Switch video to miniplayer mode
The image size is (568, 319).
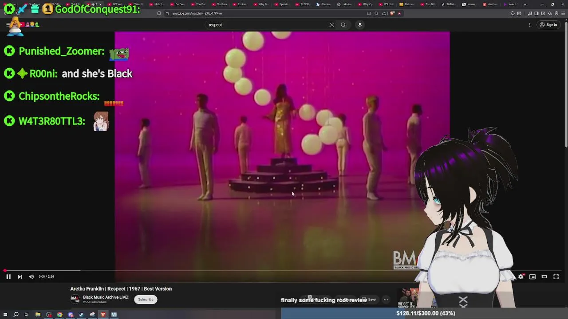click(x=532, y=276)
